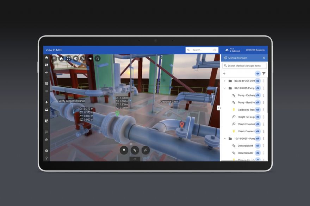
Task: Expand the 09/30 BV-204 folder
Action: (225, 81)
